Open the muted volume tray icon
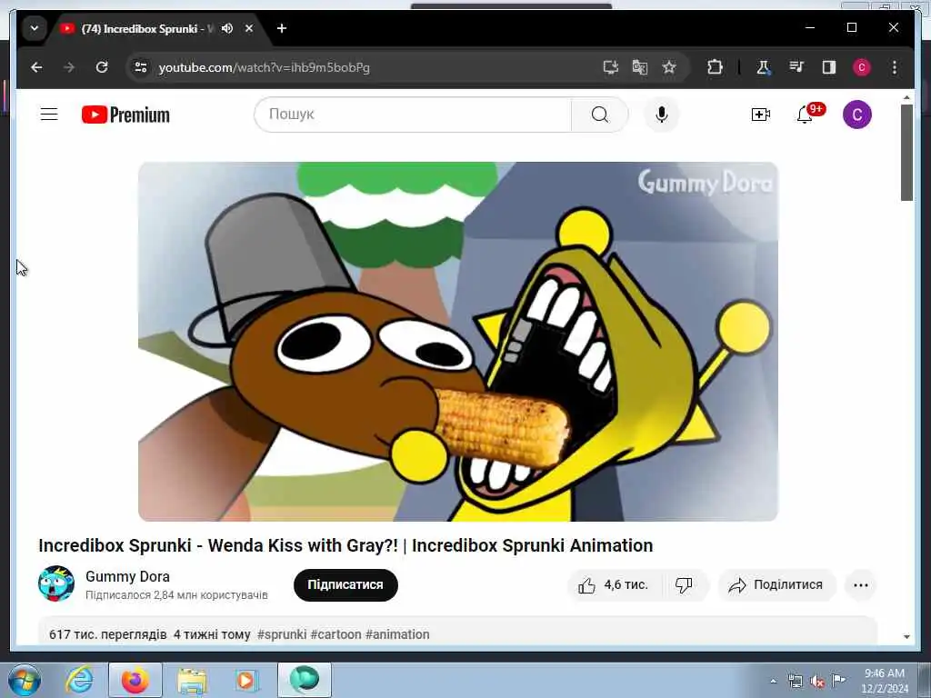The image size is (931, 698). click(817, 682)
